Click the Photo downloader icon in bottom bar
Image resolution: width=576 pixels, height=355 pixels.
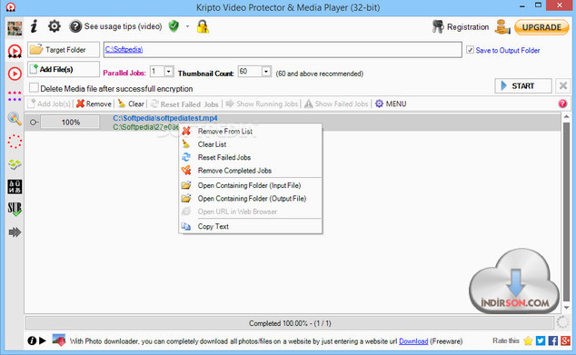59,340
